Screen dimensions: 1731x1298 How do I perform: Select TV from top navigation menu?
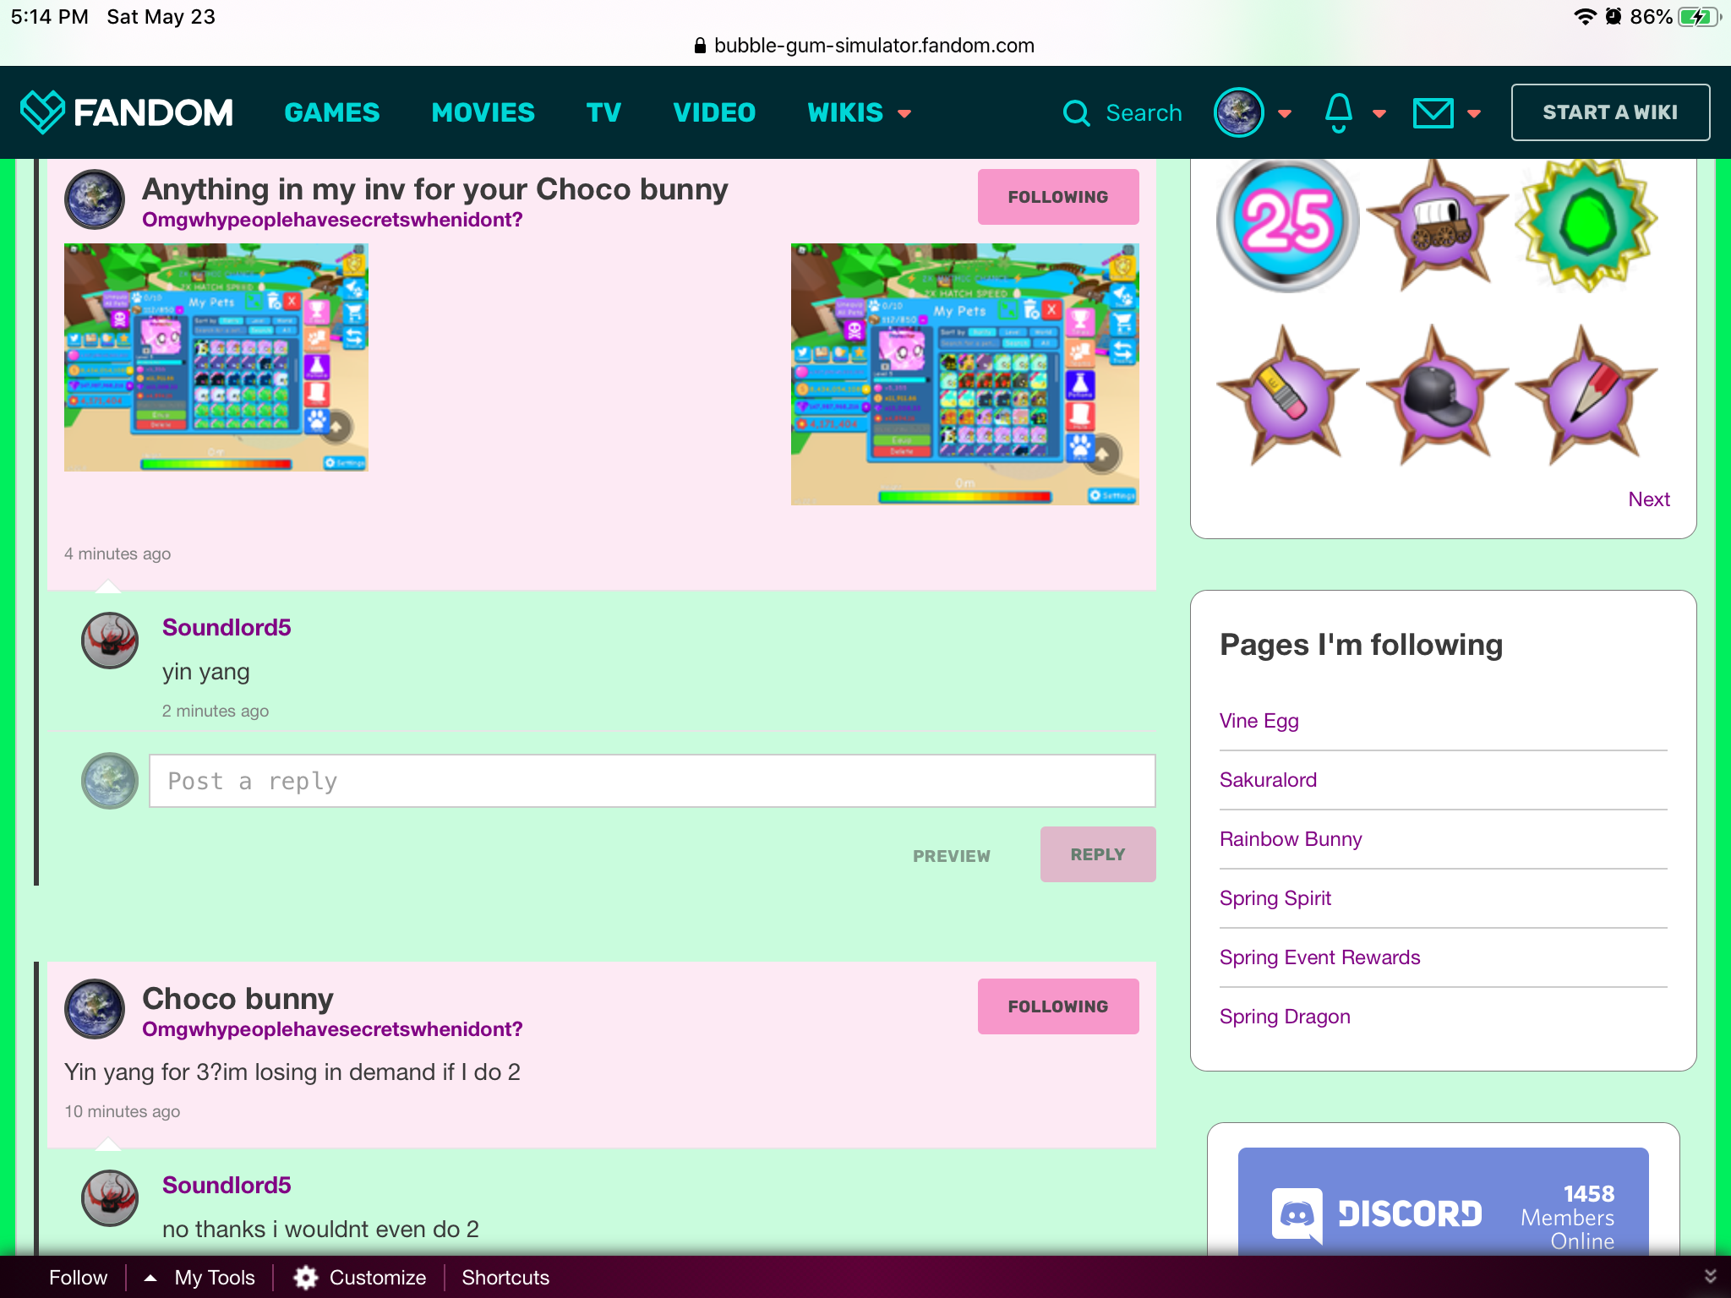[x=603, y=112]
